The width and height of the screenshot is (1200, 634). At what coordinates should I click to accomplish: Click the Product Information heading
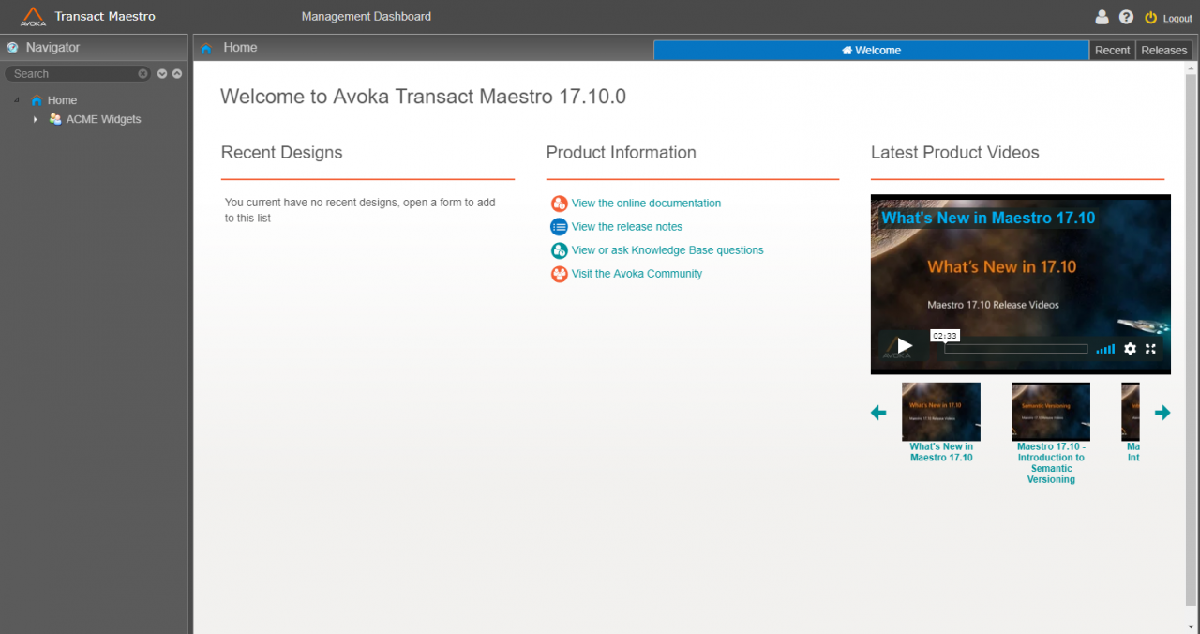(622, 153)
